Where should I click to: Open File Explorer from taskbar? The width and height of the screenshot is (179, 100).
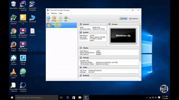tap(80, 97)
